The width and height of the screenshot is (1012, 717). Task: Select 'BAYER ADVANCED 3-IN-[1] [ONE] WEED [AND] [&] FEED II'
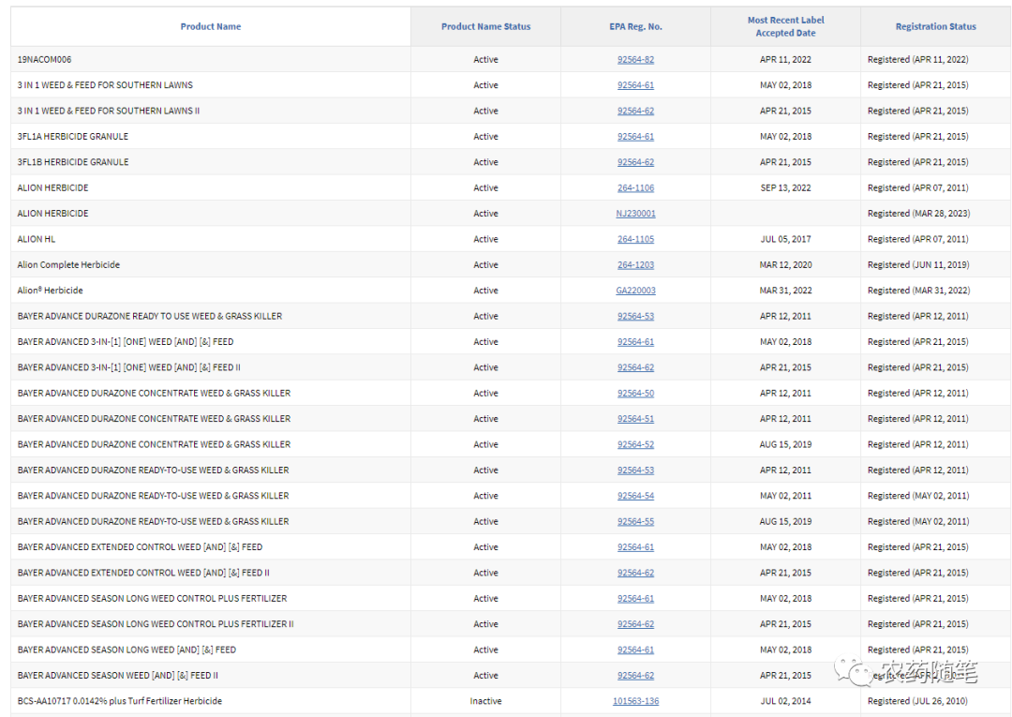129,367
